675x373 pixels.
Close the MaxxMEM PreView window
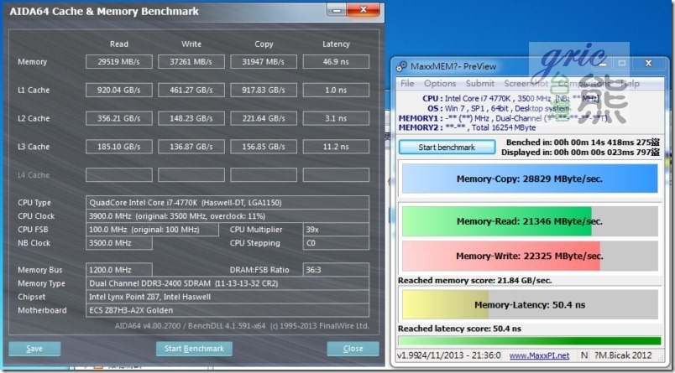(x=648, y=64)
